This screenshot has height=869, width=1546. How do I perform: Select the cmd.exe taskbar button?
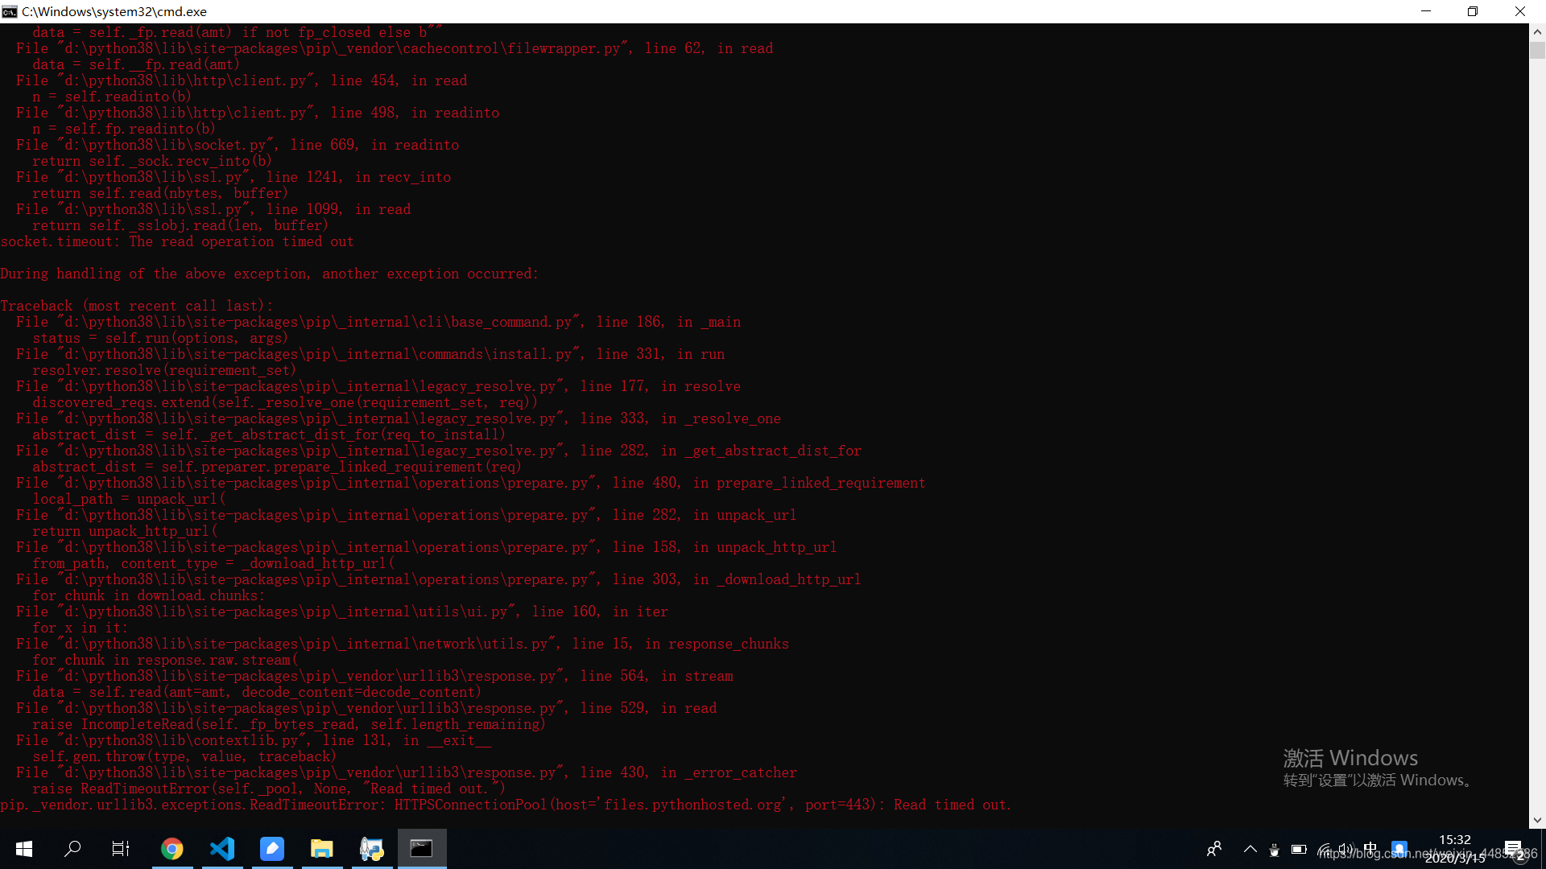coord(422,848)
